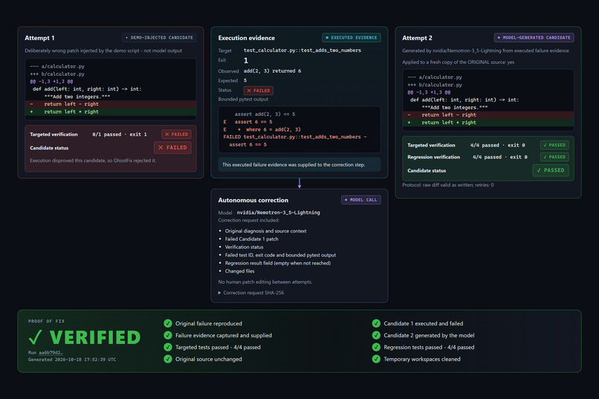Click 'return left * right' line in Attempt 1
The image size is (599, 399).
pyautogui.click(x=111, y=112)
